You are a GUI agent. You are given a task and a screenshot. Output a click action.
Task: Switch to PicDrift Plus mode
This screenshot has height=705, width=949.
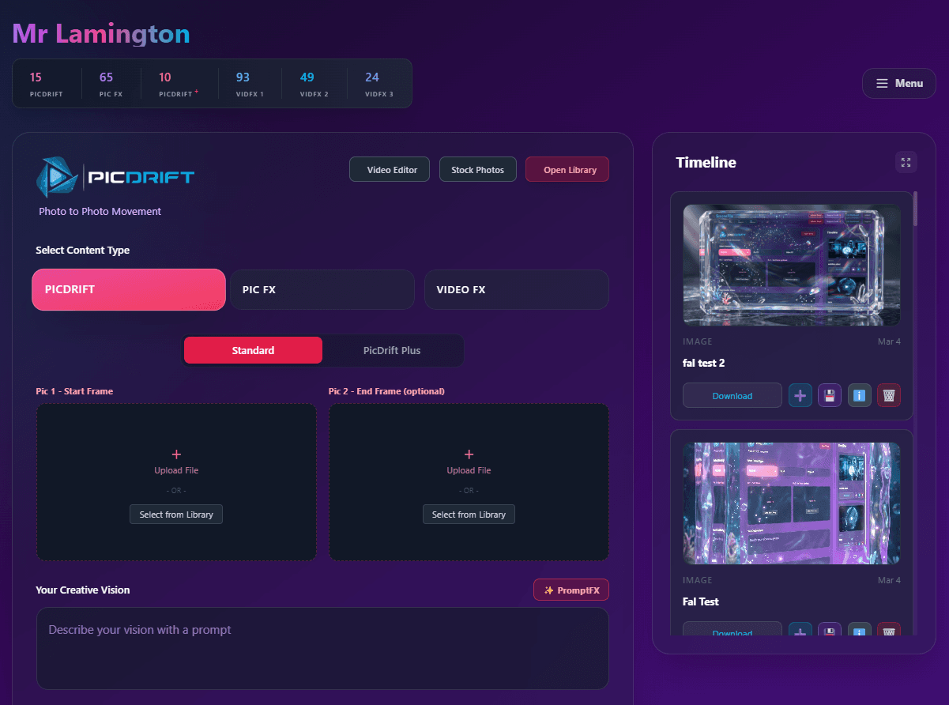point(392,350)
